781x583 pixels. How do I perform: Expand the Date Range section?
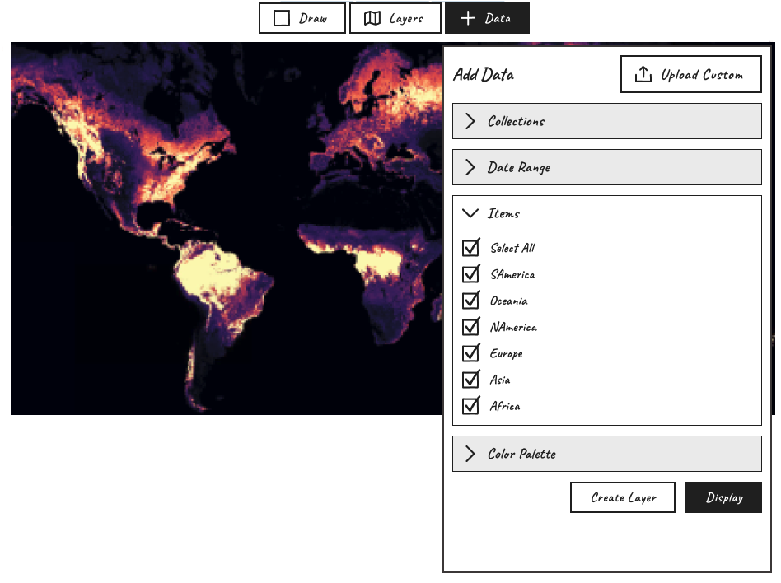point(607,167)
